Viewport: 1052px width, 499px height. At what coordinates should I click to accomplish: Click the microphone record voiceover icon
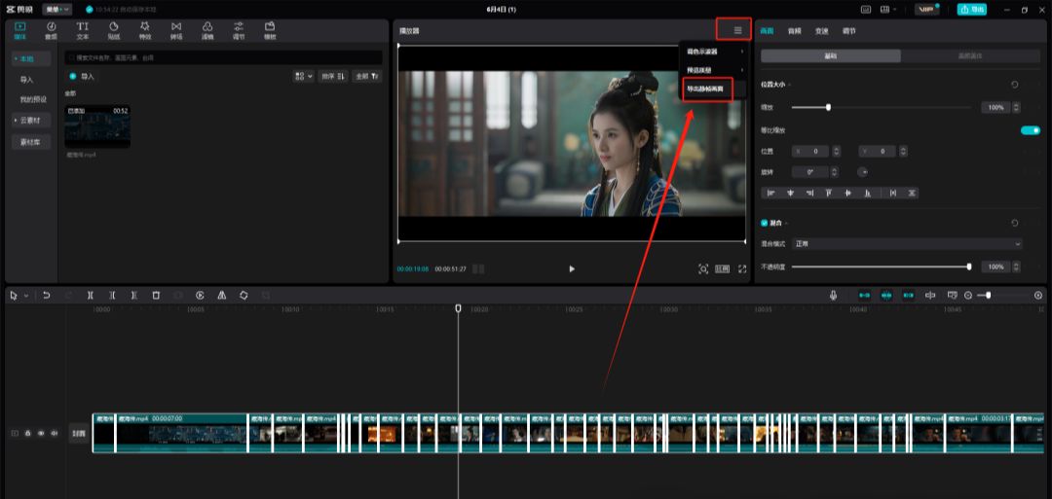click(833, 296)
